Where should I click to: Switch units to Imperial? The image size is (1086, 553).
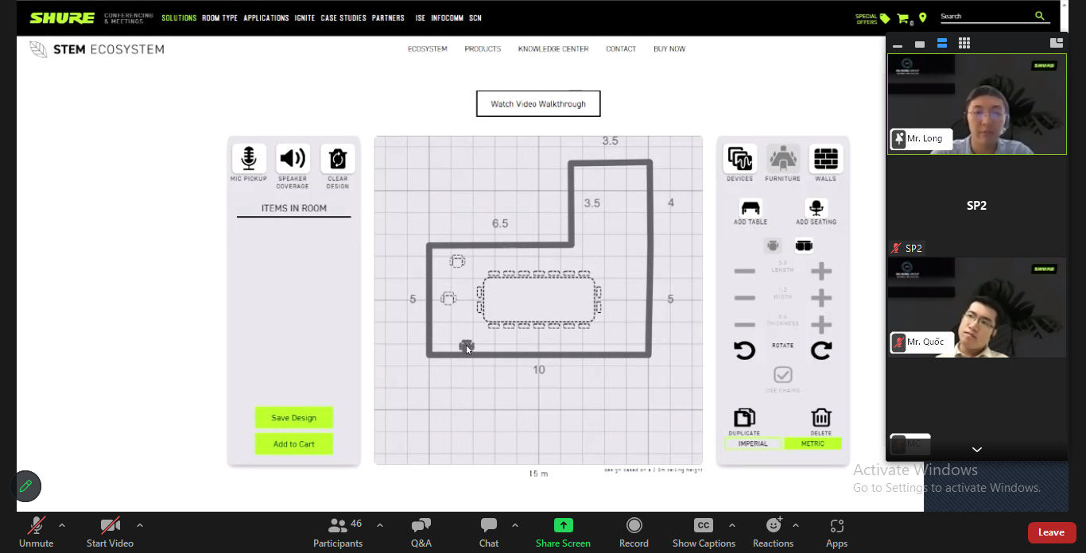click(753, 443)
